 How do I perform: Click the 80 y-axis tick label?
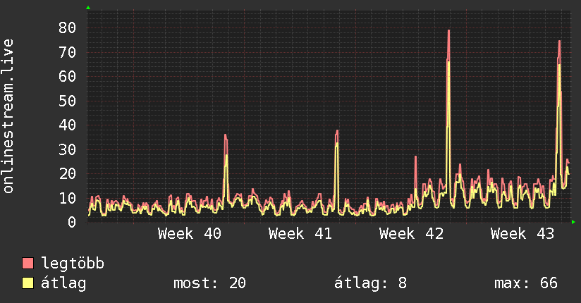pyautogui.click(x=68, y=27)
